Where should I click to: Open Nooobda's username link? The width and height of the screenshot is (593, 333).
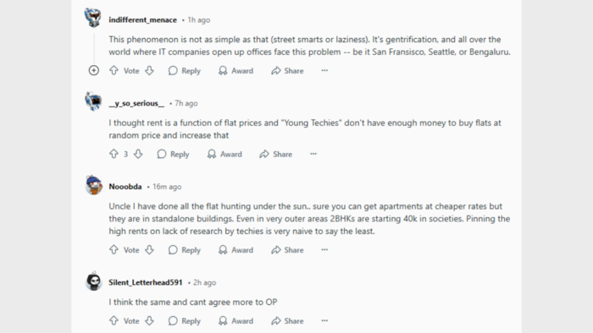(x=125, y=187)
